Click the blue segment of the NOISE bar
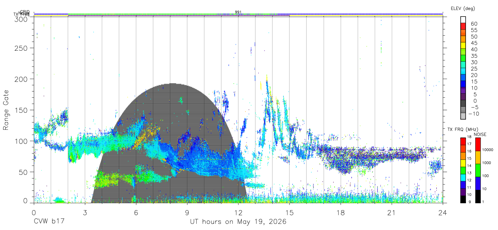498x230 pixels. [478, 183]
